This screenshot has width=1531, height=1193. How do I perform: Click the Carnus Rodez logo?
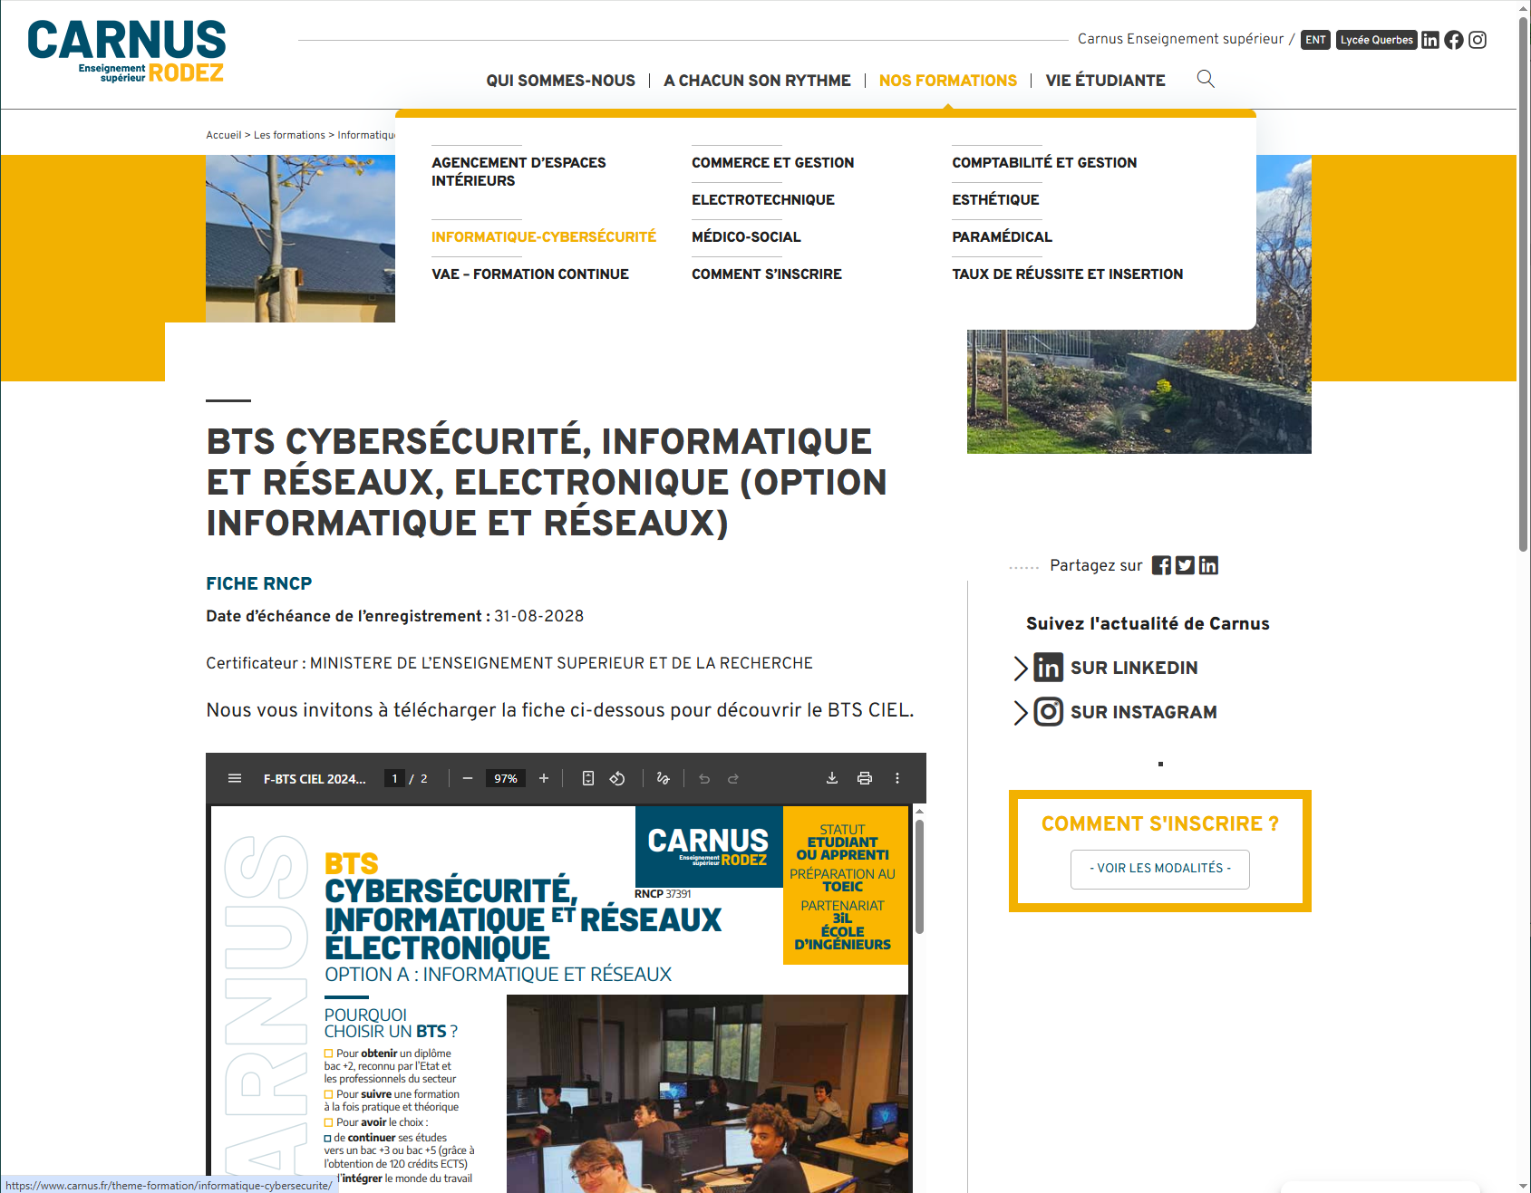(x=127, y=52)
